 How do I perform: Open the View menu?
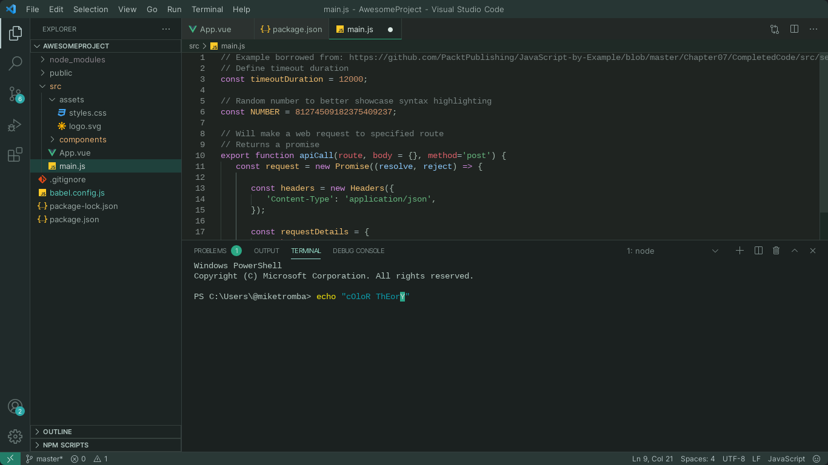coord(127,9)
